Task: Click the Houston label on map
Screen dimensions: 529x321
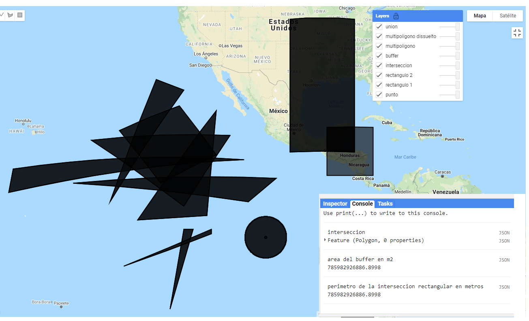Action: (311, 85)
